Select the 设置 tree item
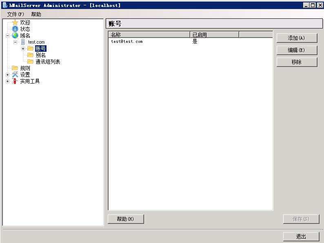 tap(25, 75)
